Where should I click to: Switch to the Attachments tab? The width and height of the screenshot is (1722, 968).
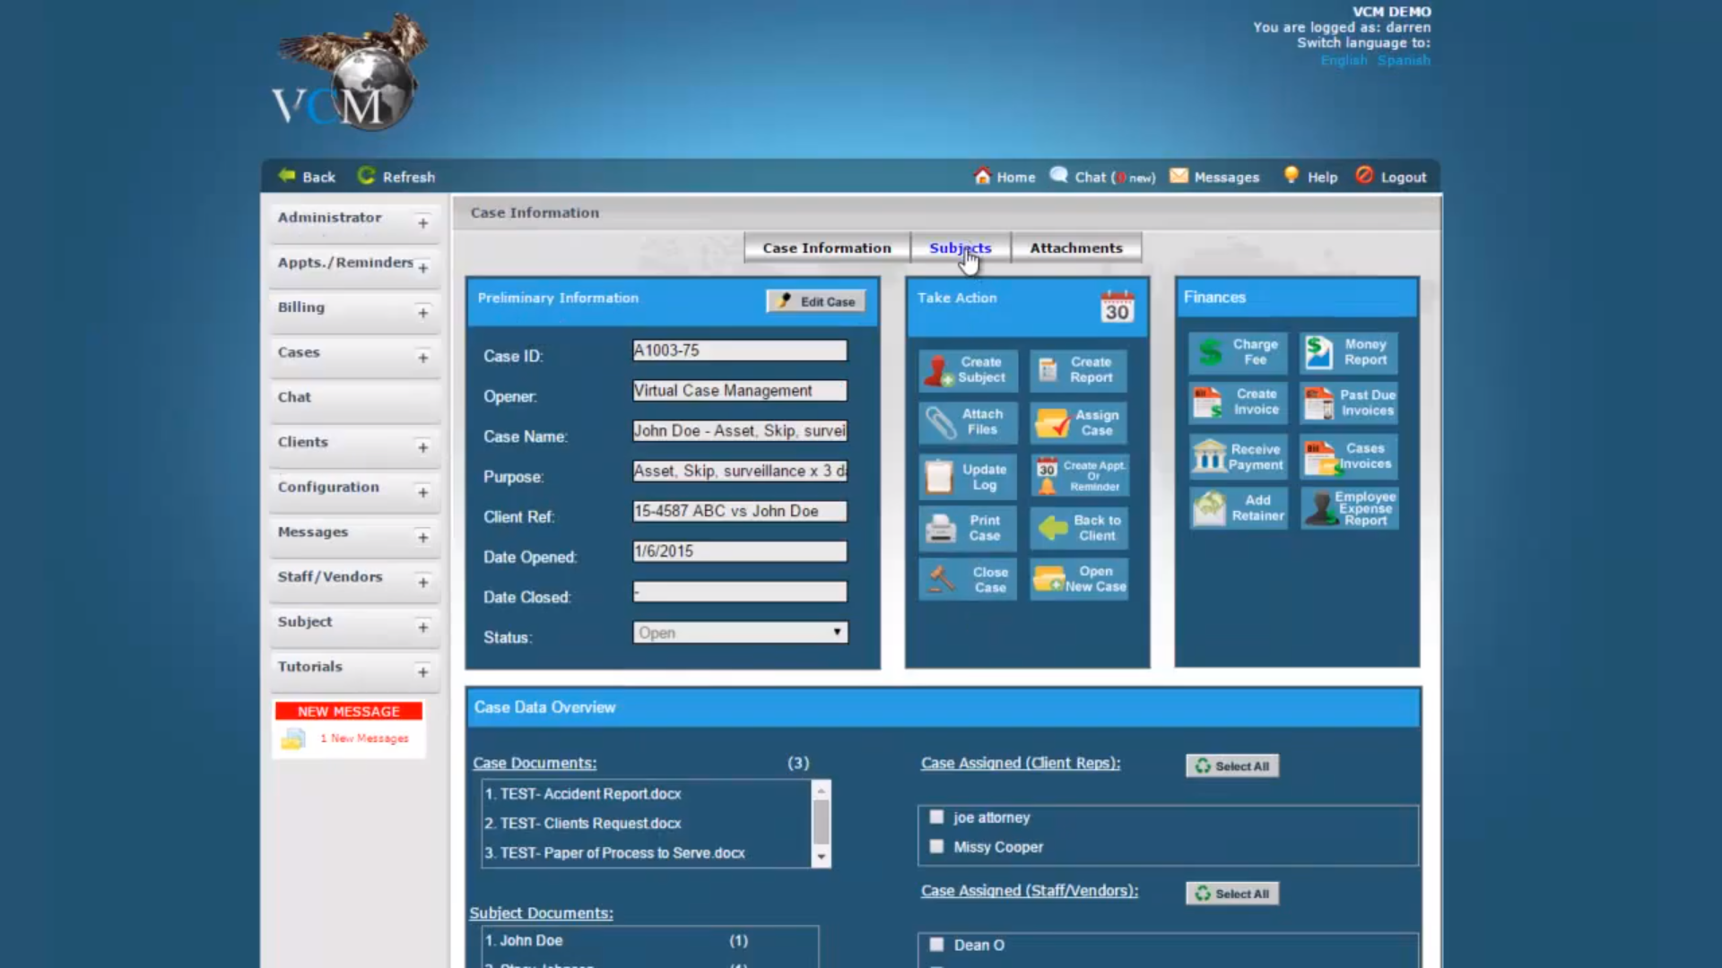click(1075, 248)
